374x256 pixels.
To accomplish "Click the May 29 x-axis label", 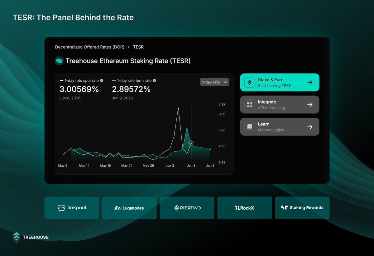I will [x=148, y=166].
